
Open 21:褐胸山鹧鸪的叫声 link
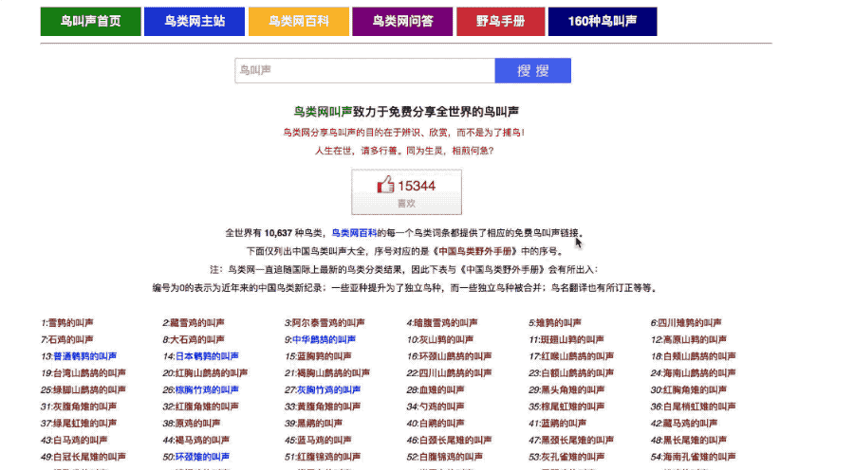tap(327, 373)
